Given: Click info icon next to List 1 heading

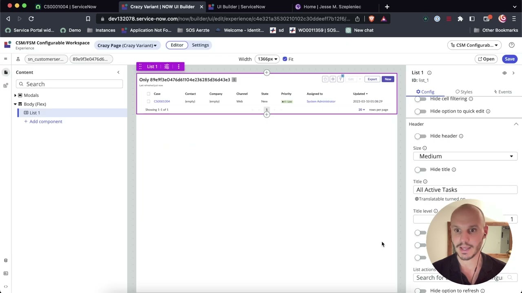Looking at the screenshot, I should 429,73.
